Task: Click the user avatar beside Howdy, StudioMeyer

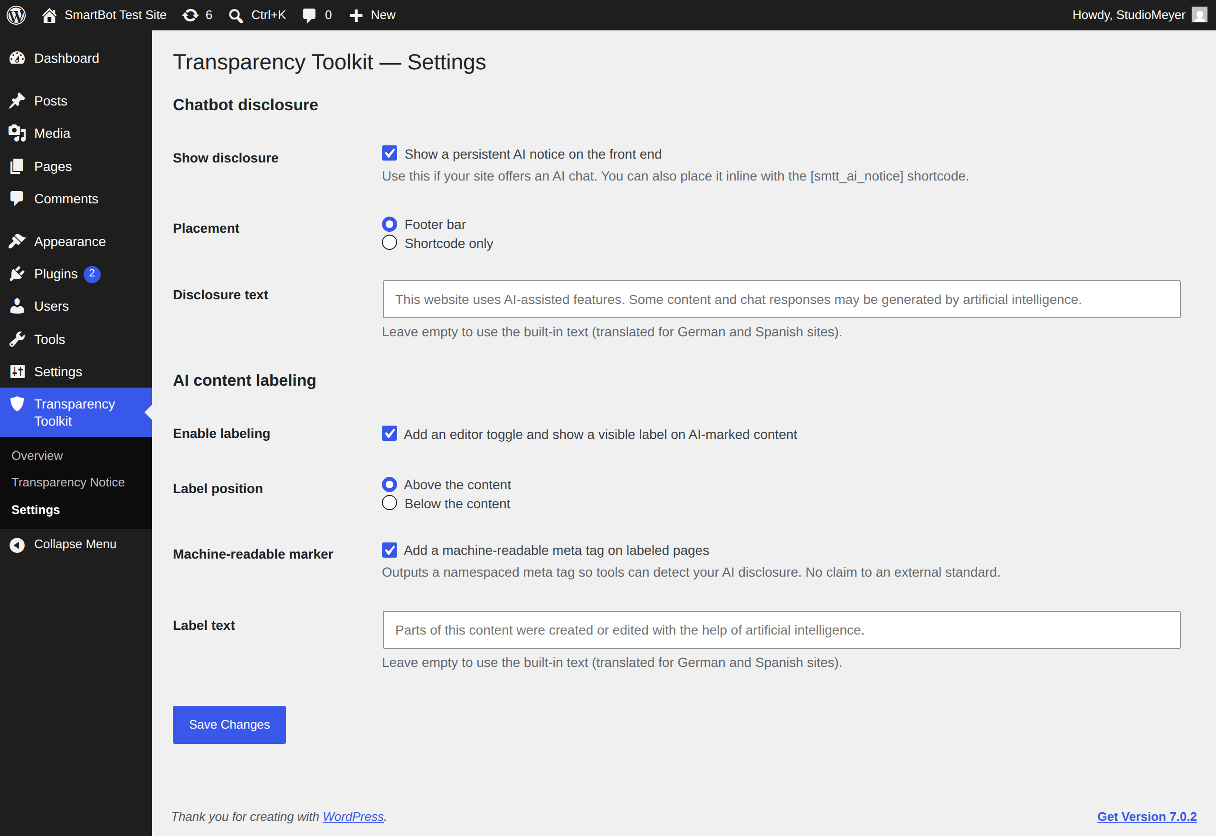Action: [x=1199, y=15]
